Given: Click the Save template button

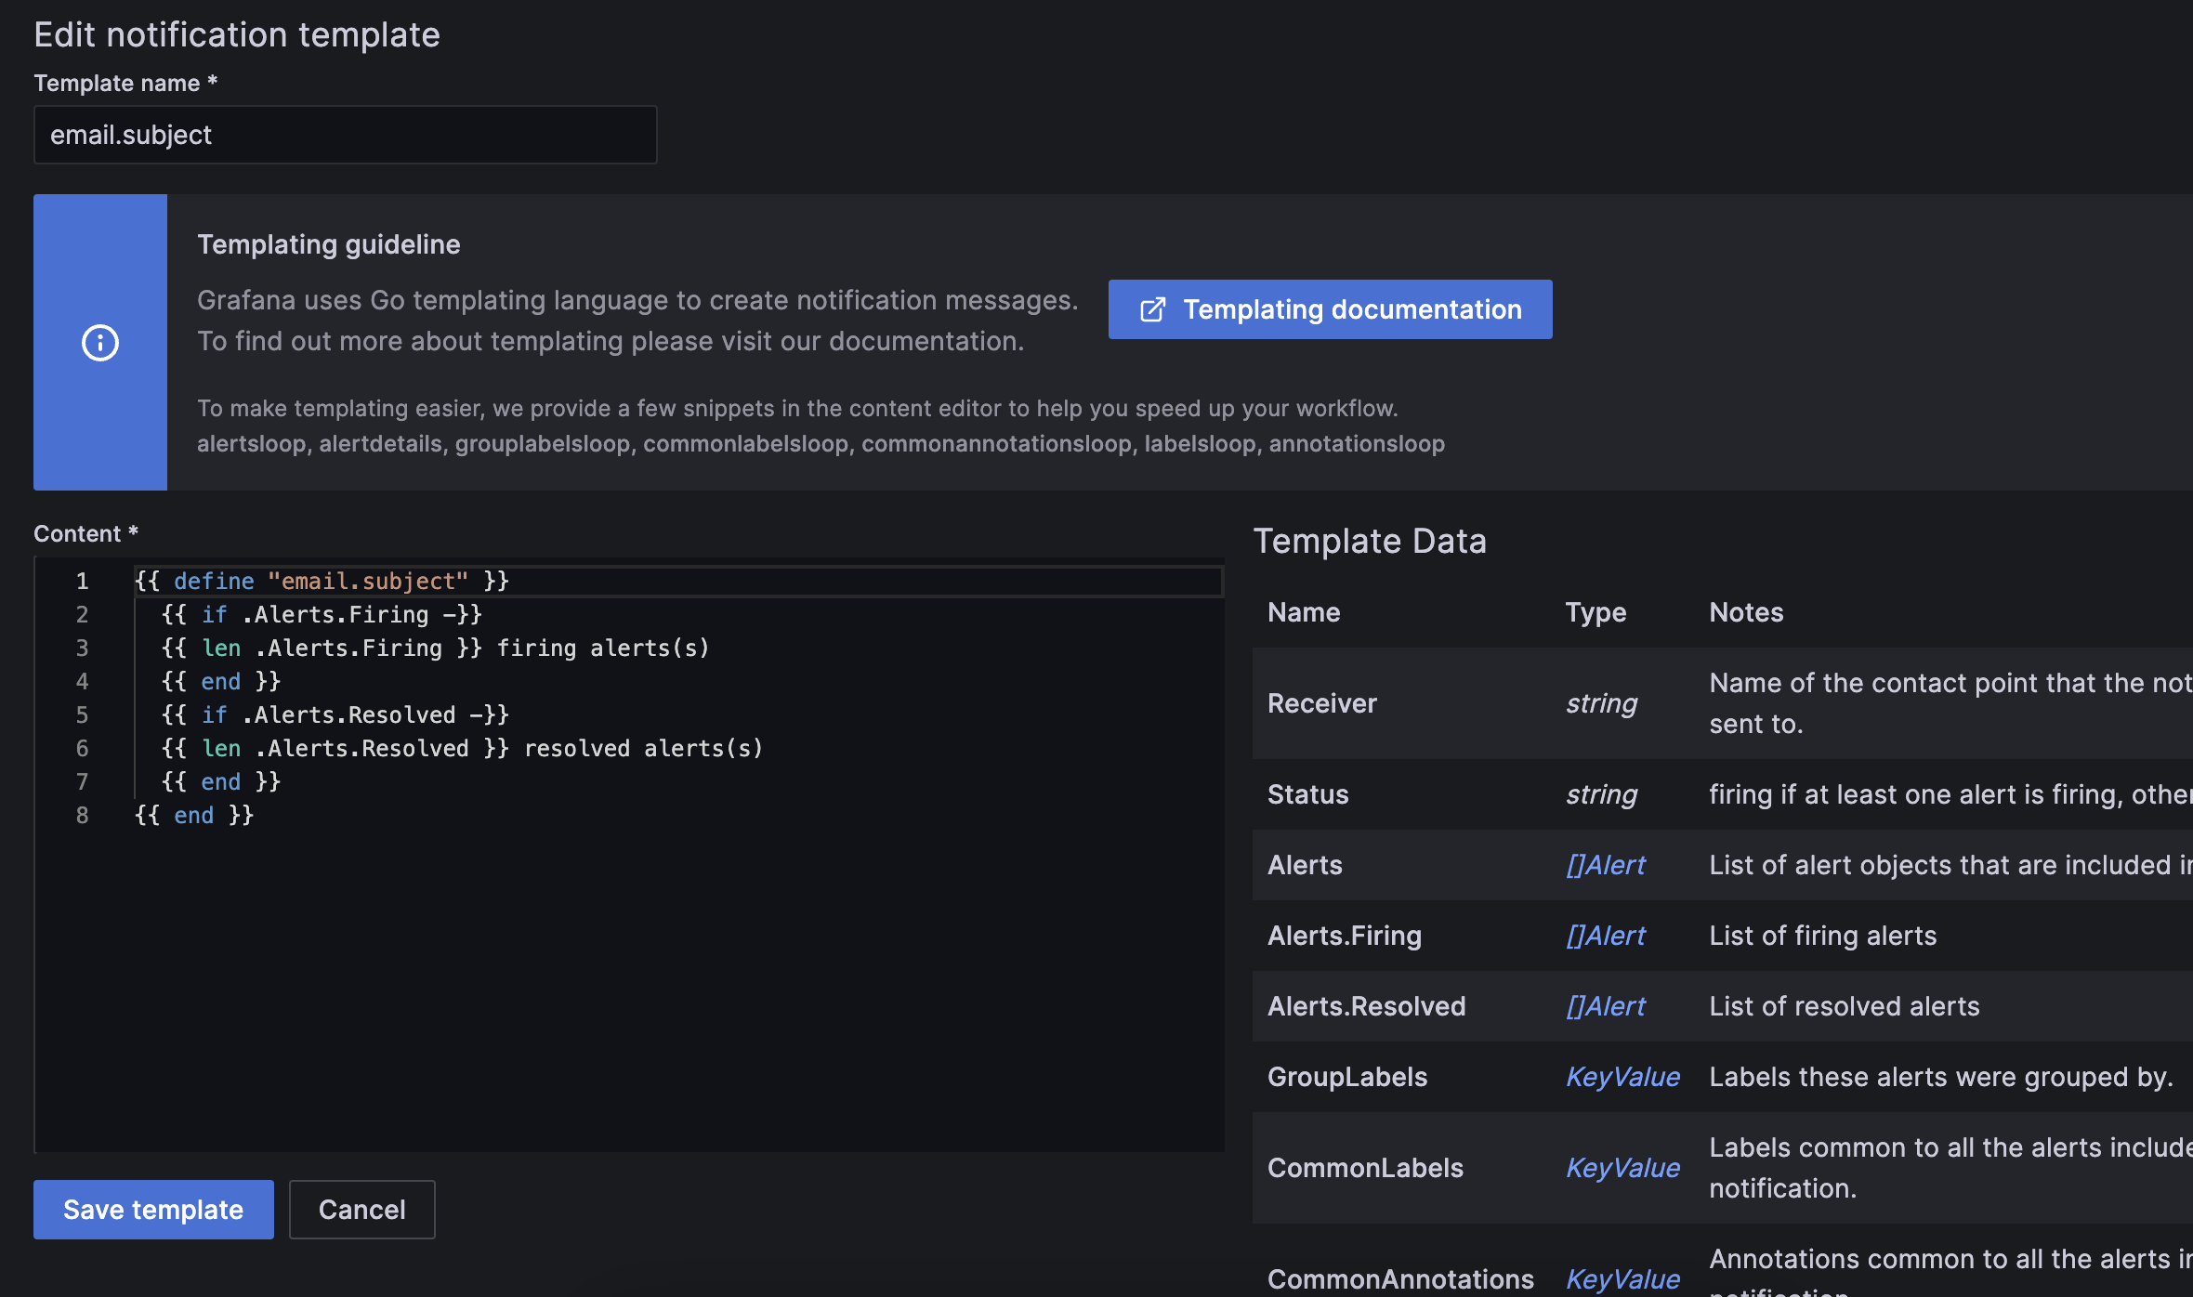Looking at the screenshot, I should click(153, 1210).
